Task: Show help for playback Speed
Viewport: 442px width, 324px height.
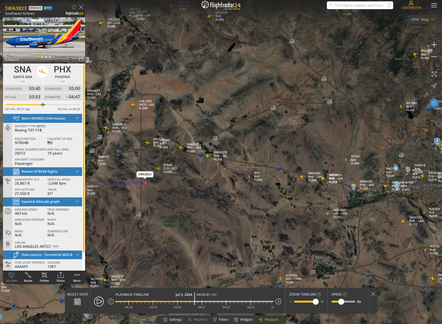Action: pos(345,294)
